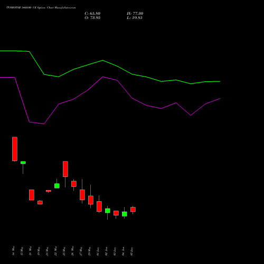The image size is (264, 264).
Task: Click the 27 May date label
Action: tap(81, 251)
